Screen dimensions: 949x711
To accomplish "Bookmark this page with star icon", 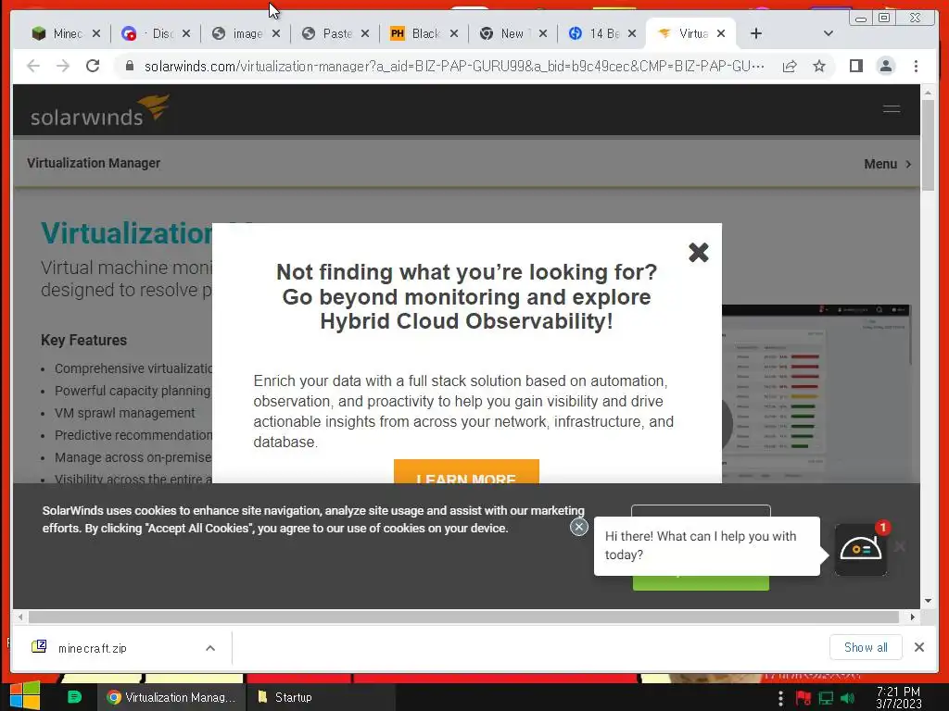I will pos(819,66).
